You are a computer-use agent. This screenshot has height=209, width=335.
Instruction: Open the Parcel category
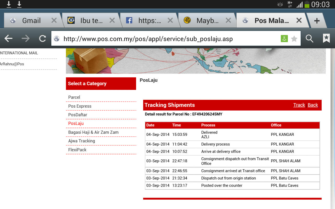tap(74, 97)
